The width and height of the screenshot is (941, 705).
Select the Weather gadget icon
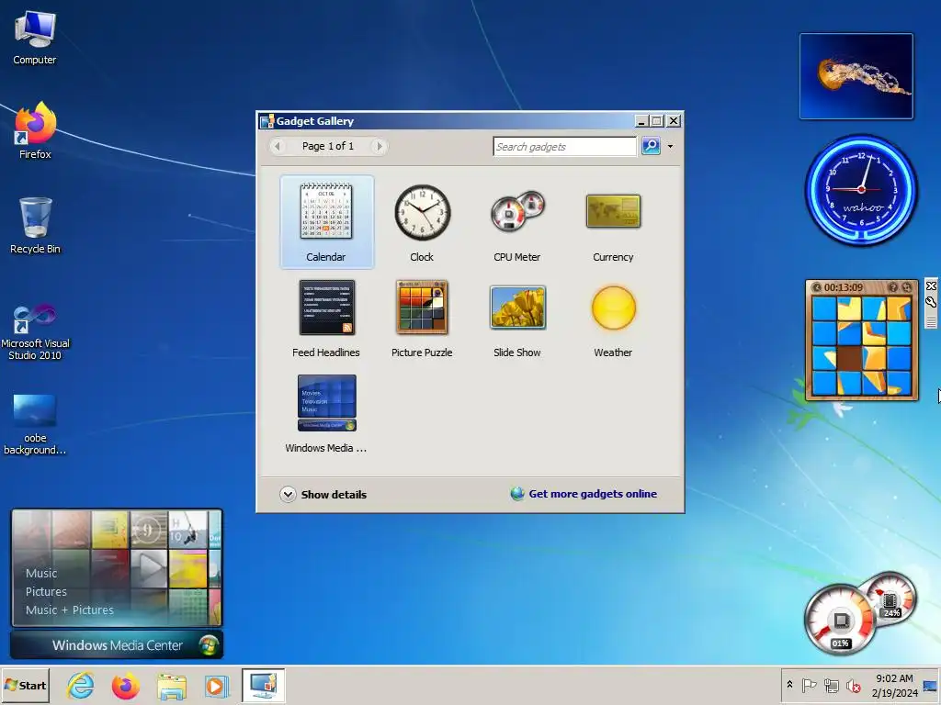point(613,308)
